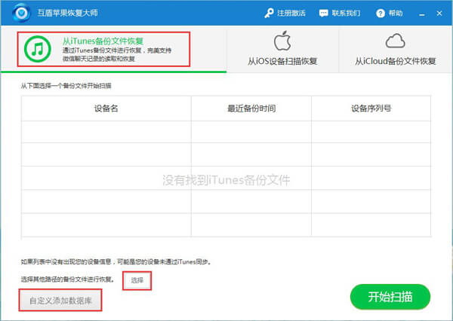Switch to the 从iOS设备扫描恢复 tab

tap(282, 50)
